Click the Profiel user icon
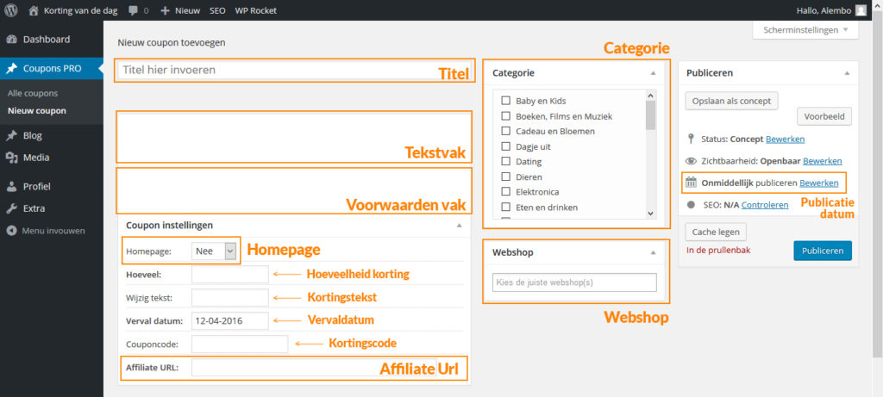Screen dimensions: 883x397 coord(11,186)
